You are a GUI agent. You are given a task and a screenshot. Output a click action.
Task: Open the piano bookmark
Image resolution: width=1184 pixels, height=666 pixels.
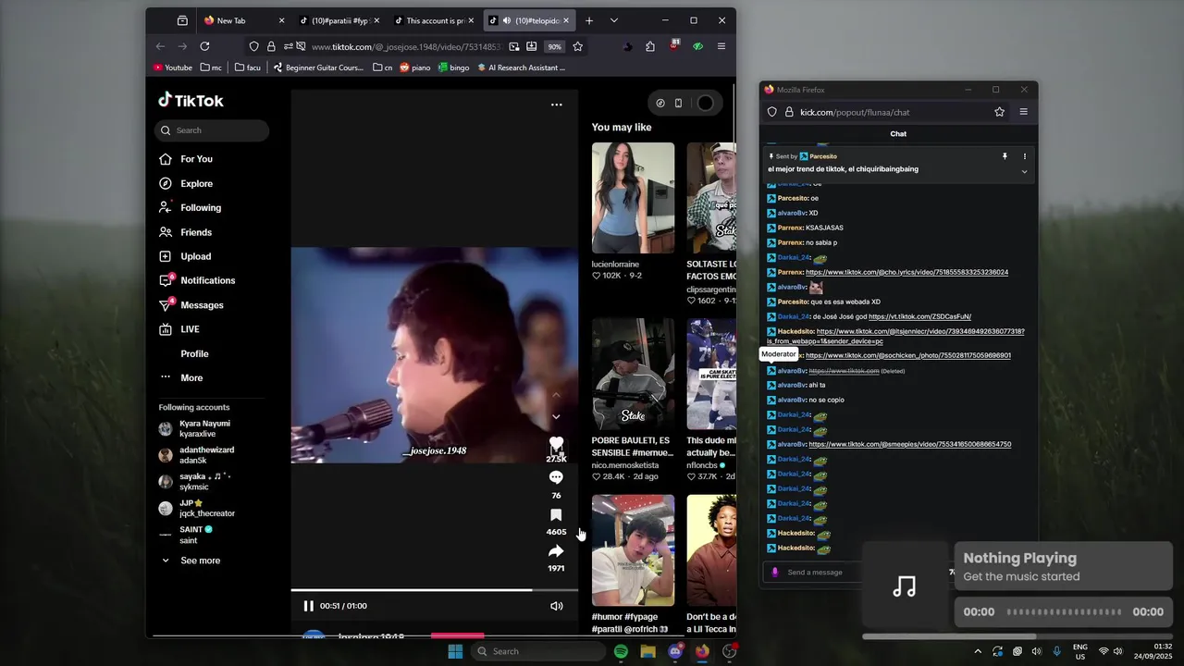pos(415,68)
